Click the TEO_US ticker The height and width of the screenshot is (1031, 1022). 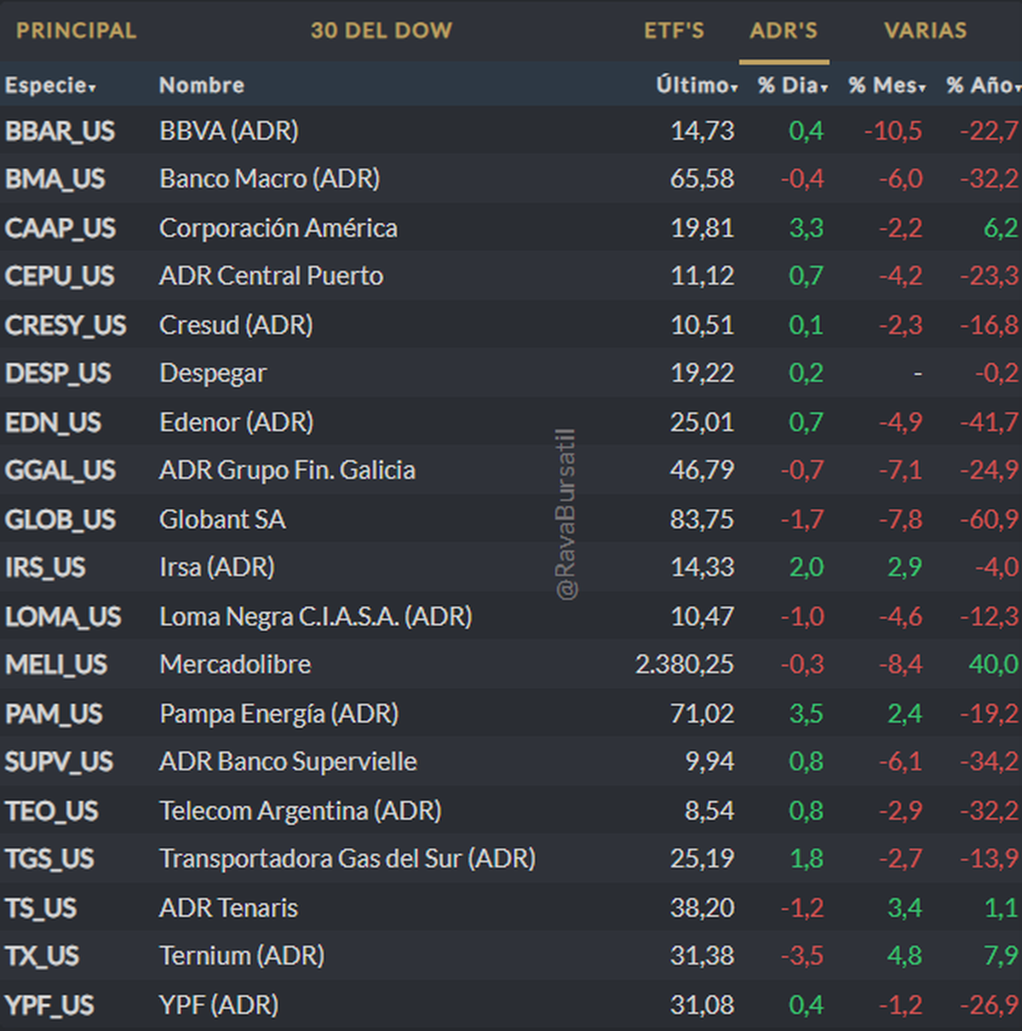pos(51,811)
